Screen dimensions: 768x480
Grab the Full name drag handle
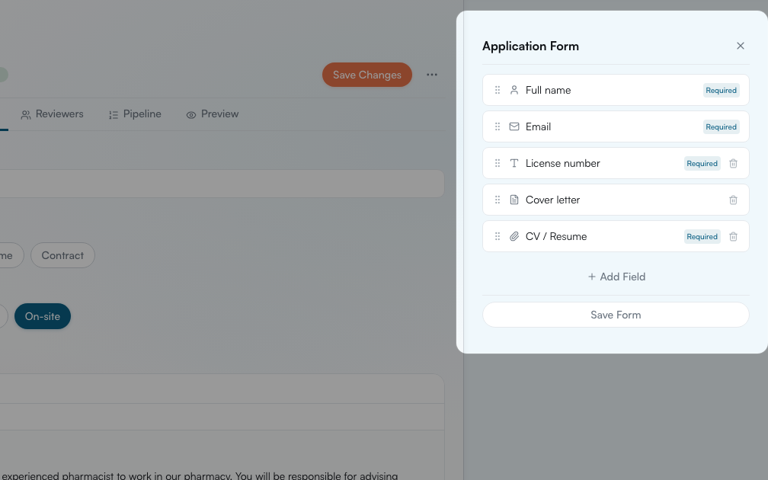click(497, 90)
